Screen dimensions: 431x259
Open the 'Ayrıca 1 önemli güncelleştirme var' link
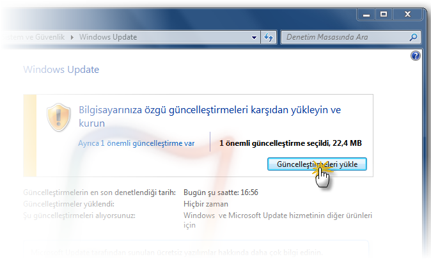[136, 143]
